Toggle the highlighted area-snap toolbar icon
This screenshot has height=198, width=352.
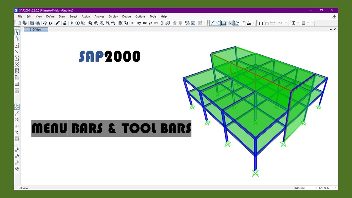tap(224, 23)
